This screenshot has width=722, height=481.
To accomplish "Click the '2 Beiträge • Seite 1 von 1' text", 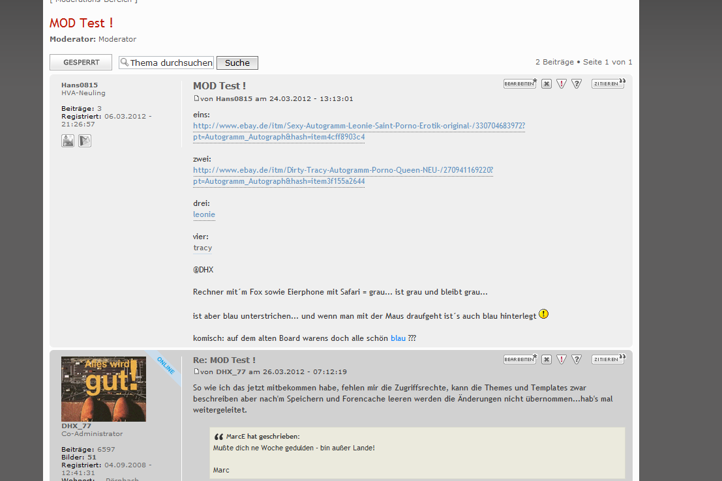I will tap(584, 62).
